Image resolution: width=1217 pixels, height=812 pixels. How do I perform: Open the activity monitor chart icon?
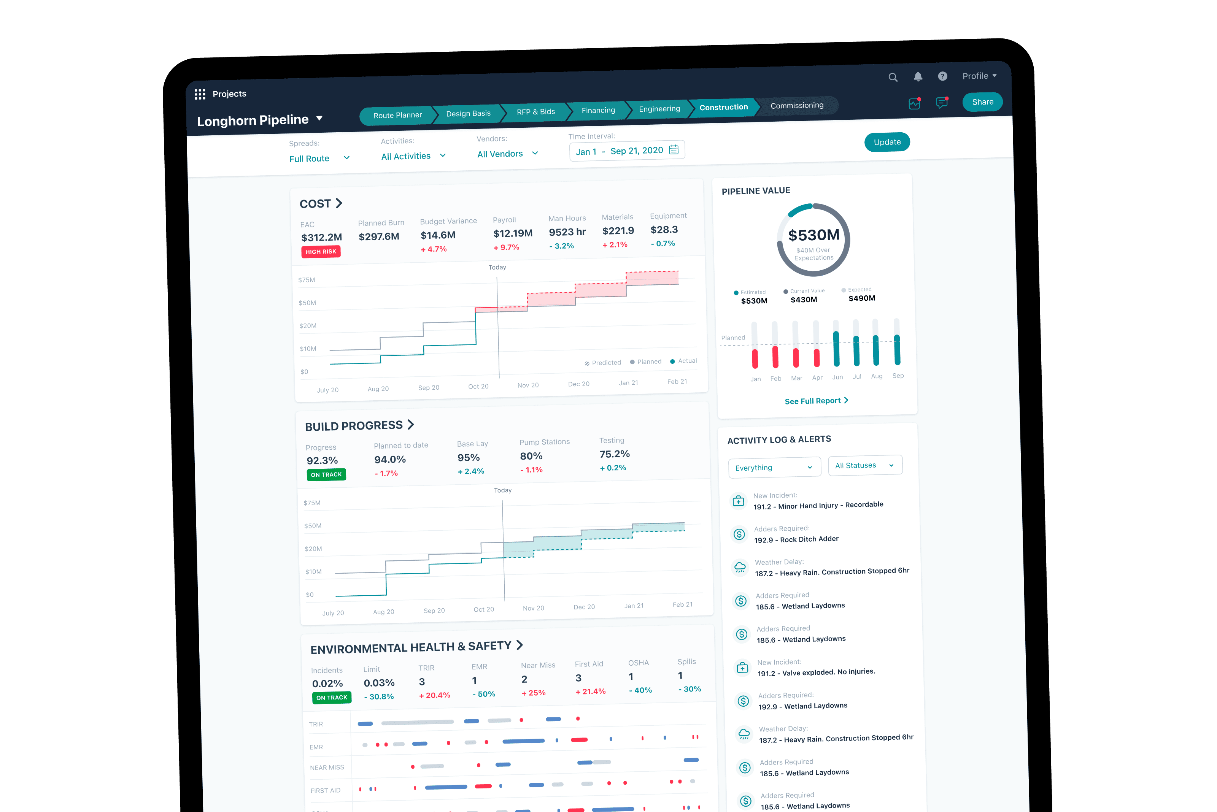(914, 103)
